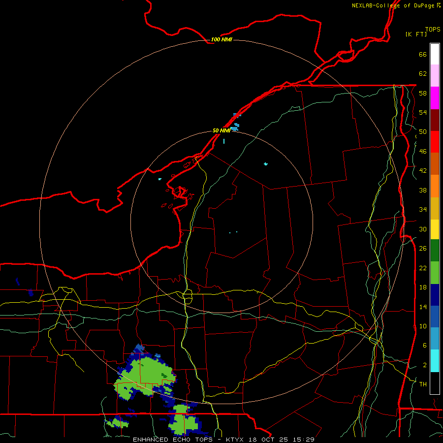Screen dimensions: 443x443
Task: Click the "KTYX" radar site identifier
Action: point(234,440)
